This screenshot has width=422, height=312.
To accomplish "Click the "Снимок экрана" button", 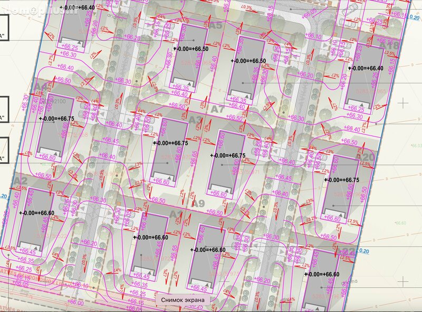I will click(x=183, y=300).
